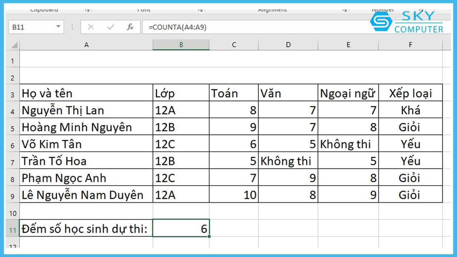Select column C header
This screenshot has width=457, height=257.
click(234, 45)
